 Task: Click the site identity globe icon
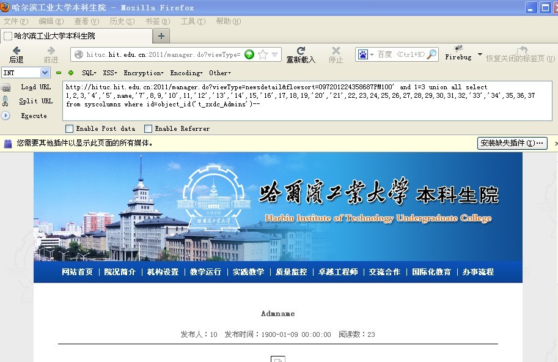[79, 54]
